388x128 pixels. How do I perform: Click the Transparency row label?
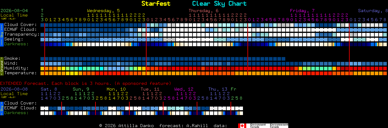point(22,34)
